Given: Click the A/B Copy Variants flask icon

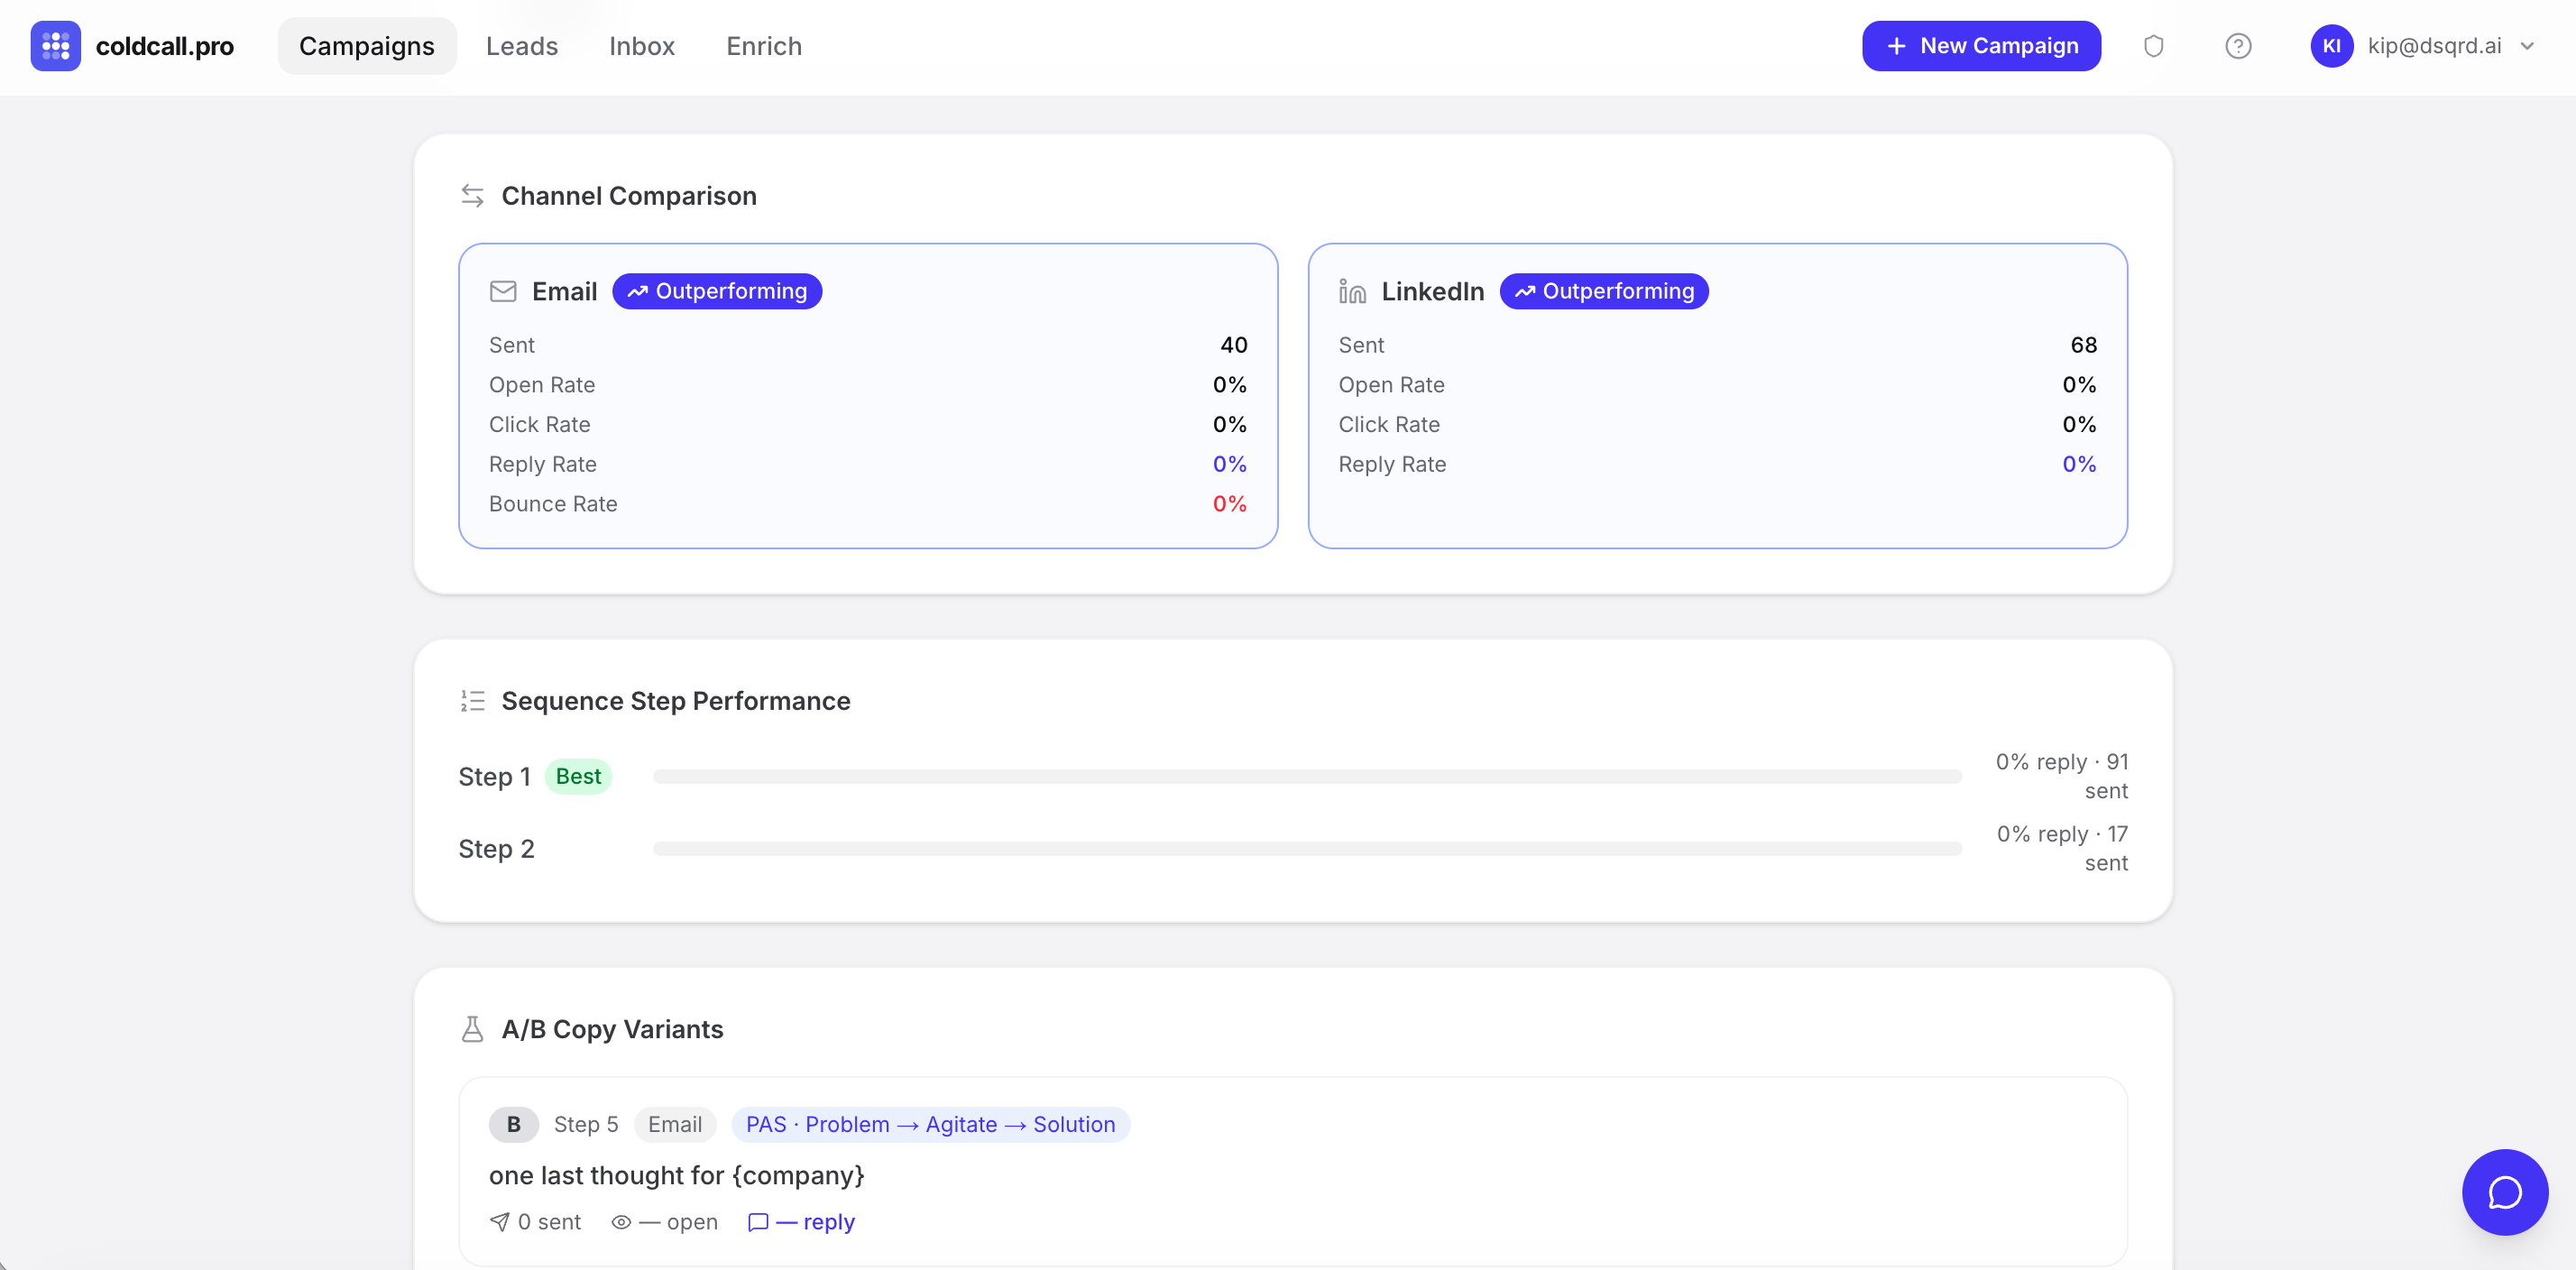Looking at the screenshot, I should [472, 1029].
